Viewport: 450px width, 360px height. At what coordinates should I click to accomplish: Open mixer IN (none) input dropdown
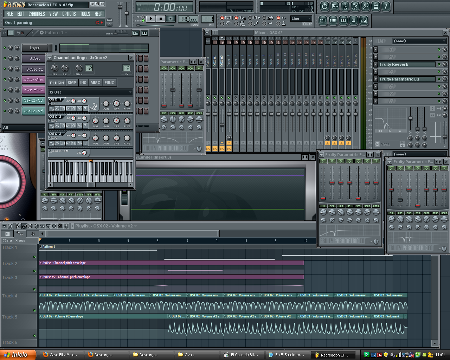[419, 41]
